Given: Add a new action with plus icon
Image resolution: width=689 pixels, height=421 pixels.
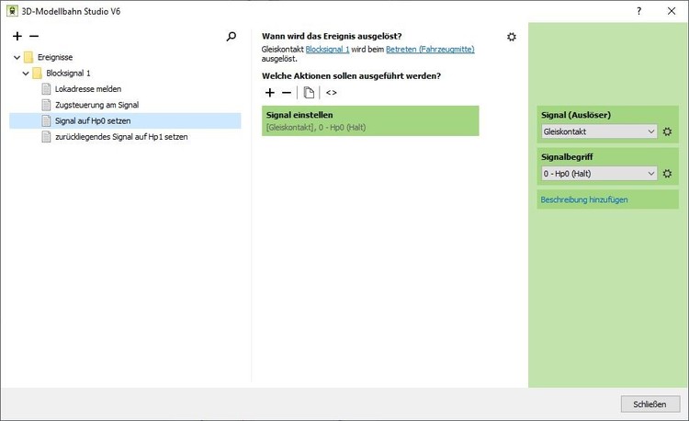Looking at the screenshot, I should pos(269,93).
